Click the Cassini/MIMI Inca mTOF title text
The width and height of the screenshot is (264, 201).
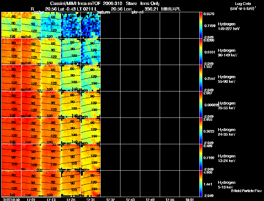[75, 3]
